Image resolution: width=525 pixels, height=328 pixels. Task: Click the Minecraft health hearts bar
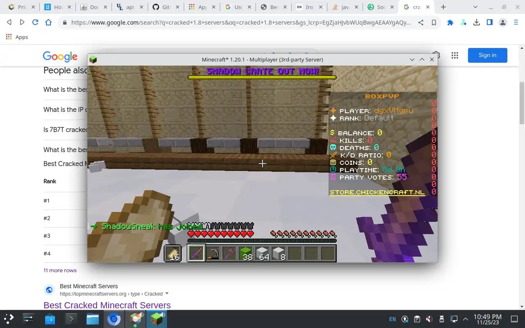221,234
